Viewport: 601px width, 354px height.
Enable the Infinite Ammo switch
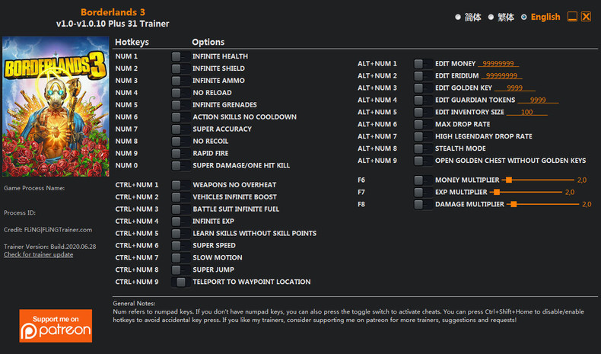(180, 81)
